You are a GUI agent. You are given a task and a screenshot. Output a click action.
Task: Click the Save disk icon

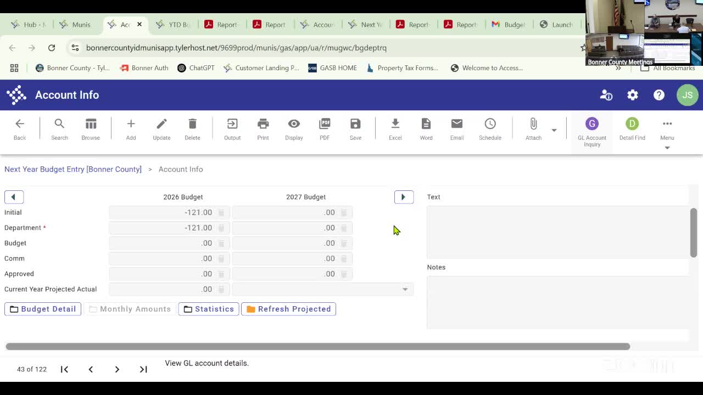(x=355, y=129)
